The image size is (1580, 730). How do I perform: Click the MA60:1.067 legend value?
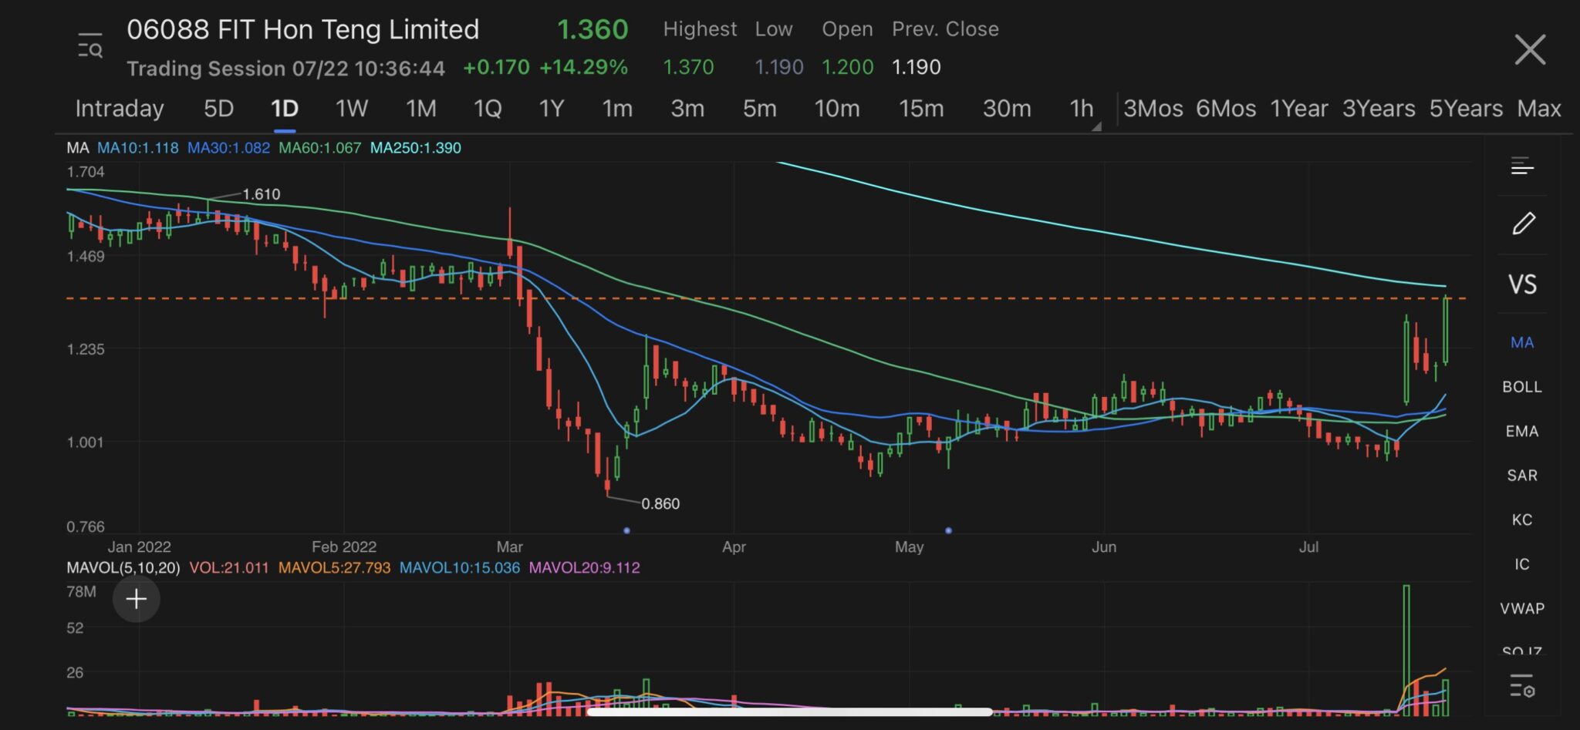click(319, 148)
